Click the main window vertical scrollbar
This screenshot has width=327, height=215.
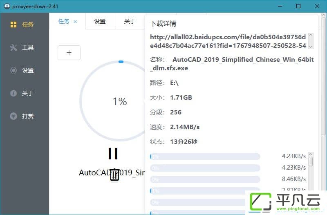pyautogui.click(x=323, y=76)
